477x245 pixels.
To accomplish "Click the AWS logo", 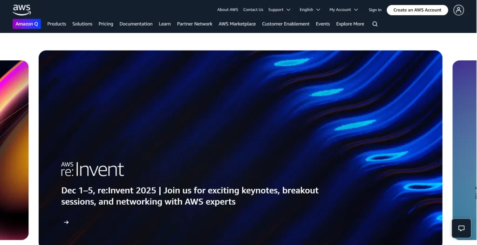I will (x=21, y=10).
